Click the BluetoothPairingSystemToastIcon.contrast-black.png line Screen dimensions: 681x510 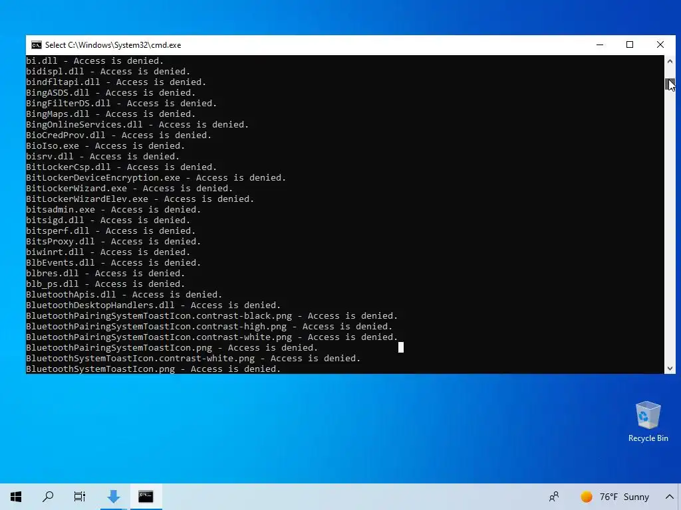tap(212, 315)
